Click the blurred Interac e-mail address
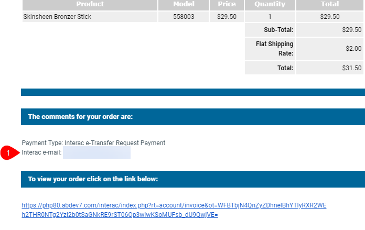Image resolution: width=365 pixels, height=230 pixels. (x=96, y=153)
